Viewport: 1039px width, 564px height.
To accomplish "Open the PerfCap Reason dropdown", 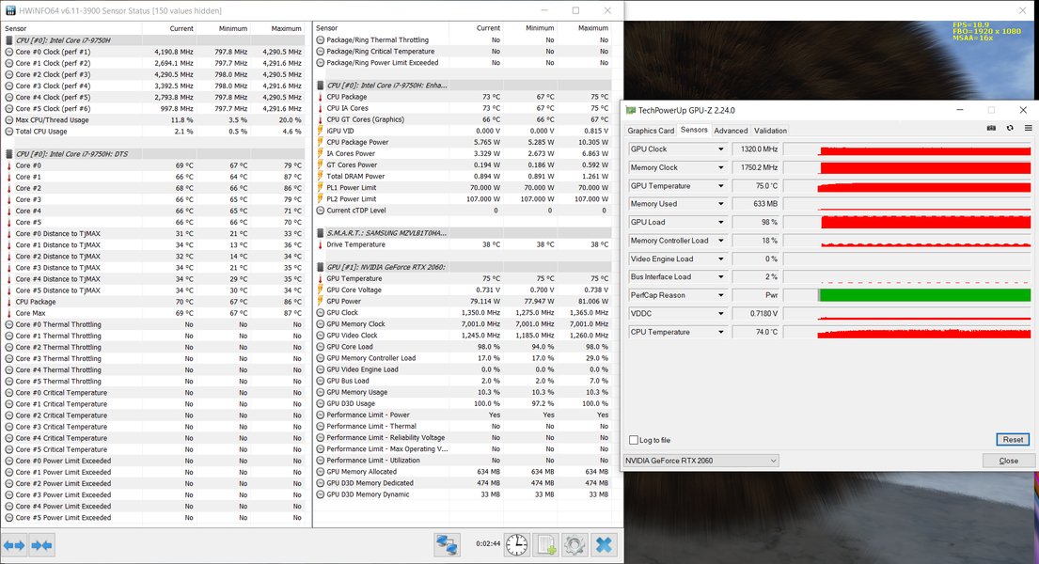I will [721, 295].
